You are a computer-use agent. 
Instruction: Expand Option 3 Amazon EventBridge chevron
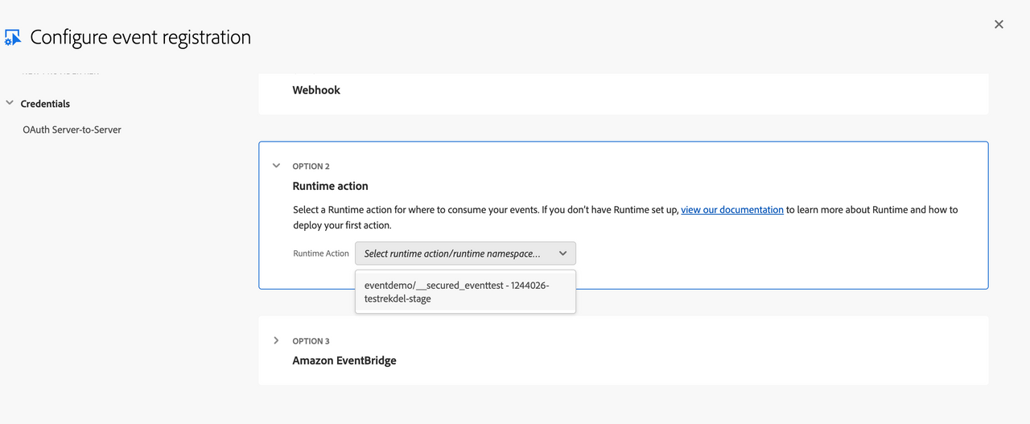point(276,340)
